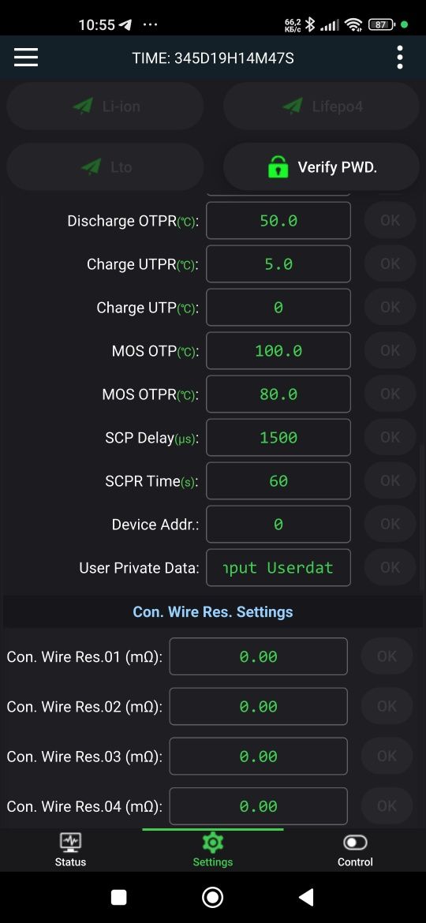
Task: Open the hamburger menu
Action: pos(26,58)
